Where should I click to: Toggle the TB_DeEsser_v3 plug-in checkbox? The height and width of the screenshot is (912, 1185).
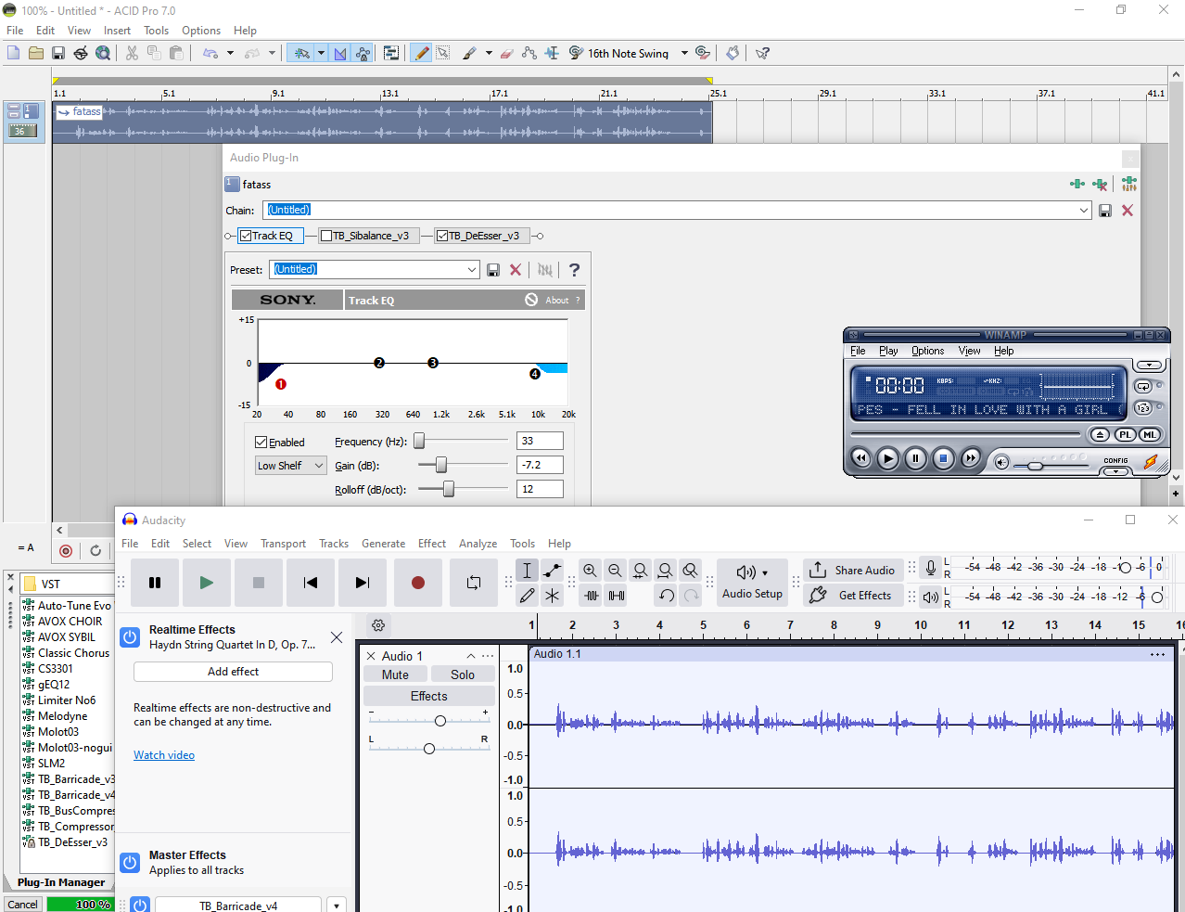click(443, 236)
